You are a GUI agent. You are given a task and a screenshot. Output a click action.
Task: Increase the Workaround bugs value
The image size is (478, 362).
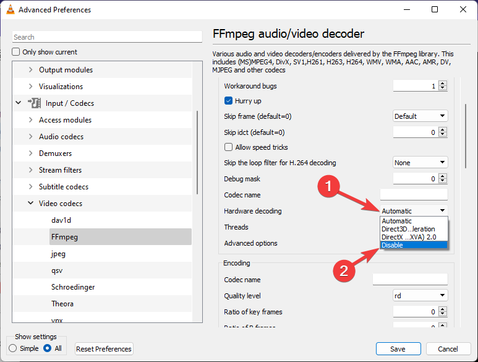(x=443, y=84)
